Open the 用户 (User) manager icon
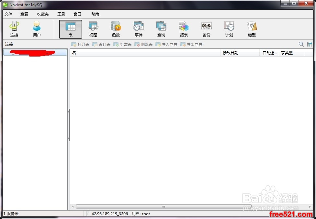Image resolution: width=316 pixels, height=219 pixels. 37,29
